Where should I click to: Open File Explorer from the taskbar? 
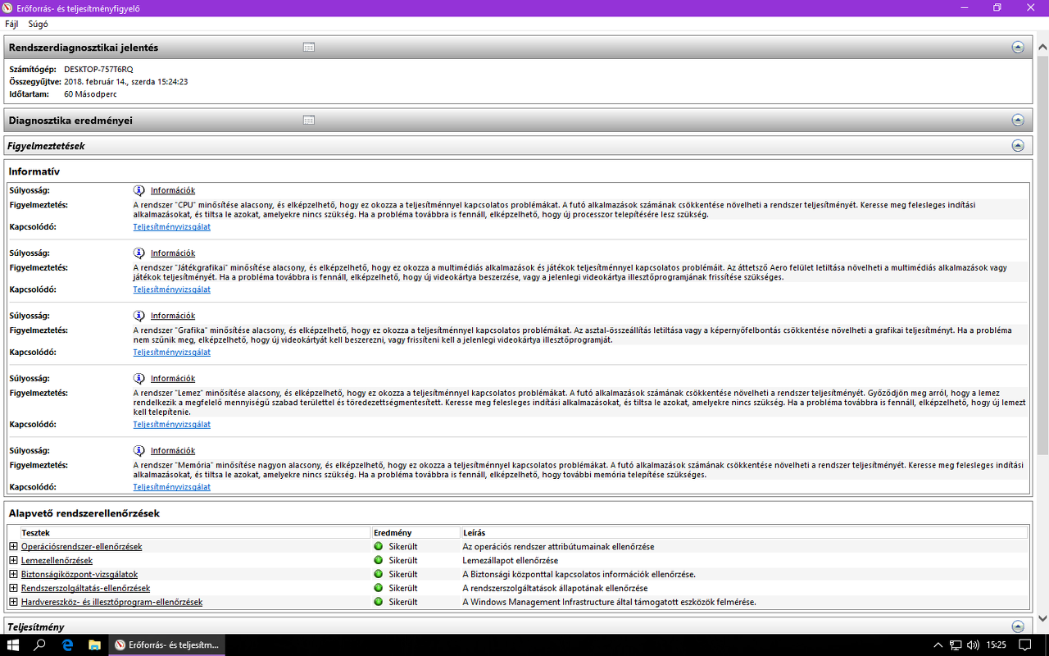click(94, 645)
